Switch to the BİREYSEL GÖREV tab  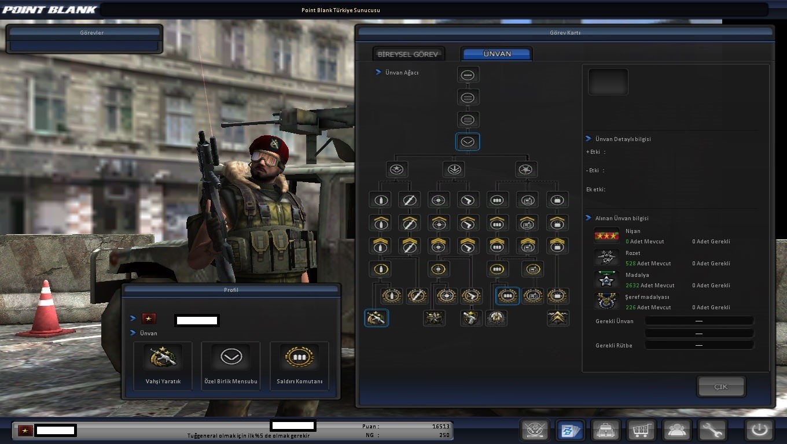click(409, 54)
